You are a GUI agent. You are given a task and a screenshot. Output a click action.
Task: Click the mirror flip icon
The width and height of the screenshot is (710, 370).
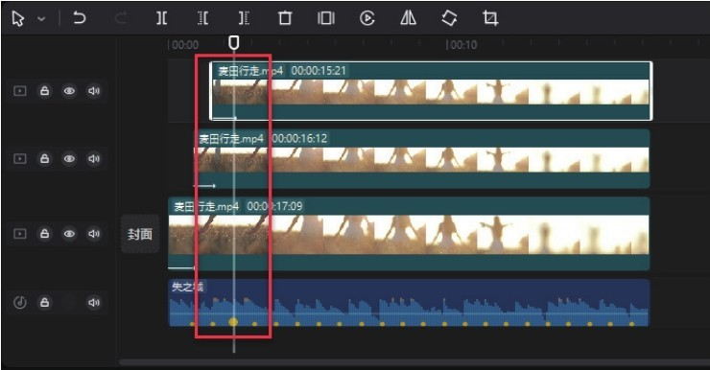pyautogui.click(x=408, y=18)
